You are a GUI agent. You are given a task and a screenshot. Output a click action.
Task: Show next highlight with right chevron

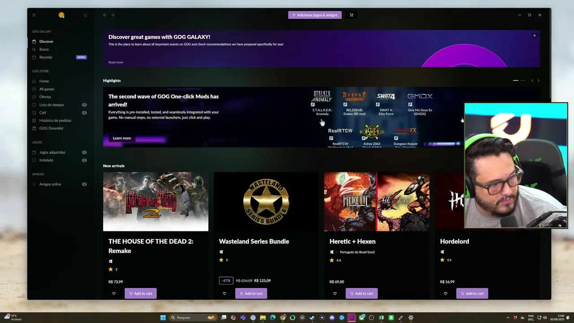tap(539, 80)
